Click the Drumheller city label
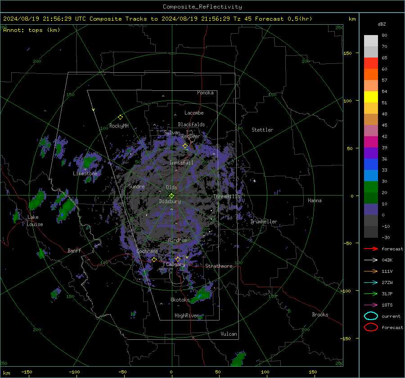 264,222
